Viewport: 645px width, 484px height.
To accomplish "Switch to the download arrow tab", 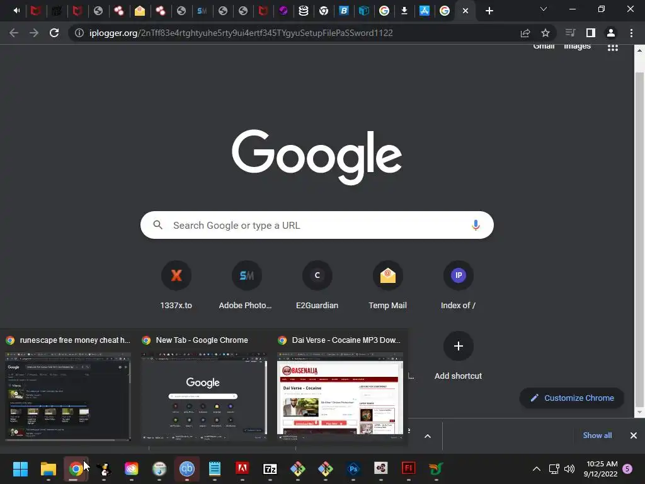I will (404, 11).
